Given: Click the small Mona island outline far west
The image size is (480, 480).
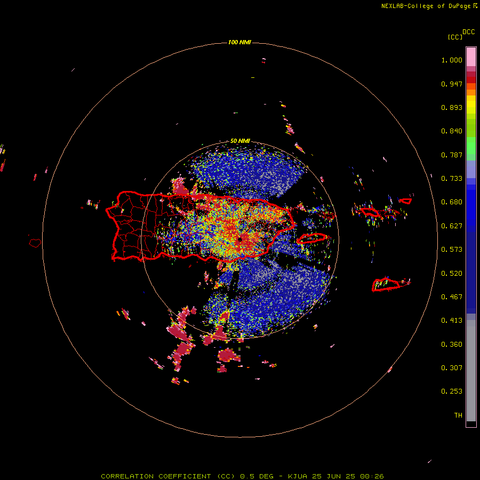Looking at the screenshot, I should click(35, 243).
